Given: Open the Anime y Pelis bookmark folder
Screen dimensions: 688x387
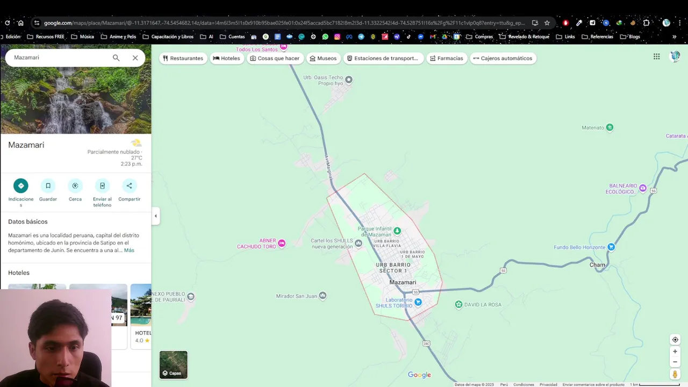Looking at the screenshot, I should [119, 37].
